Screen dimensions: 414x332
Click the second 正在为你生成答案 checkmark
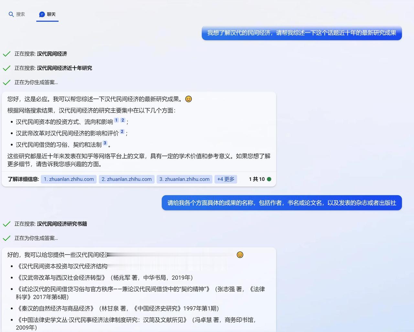tap(6, 238)
